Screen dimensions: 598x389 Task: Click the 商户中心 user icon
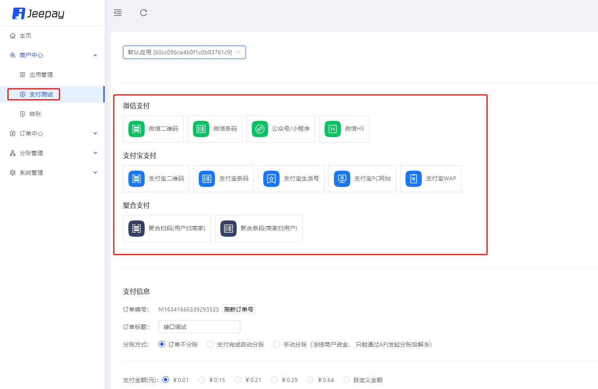(x=13, y=55)
